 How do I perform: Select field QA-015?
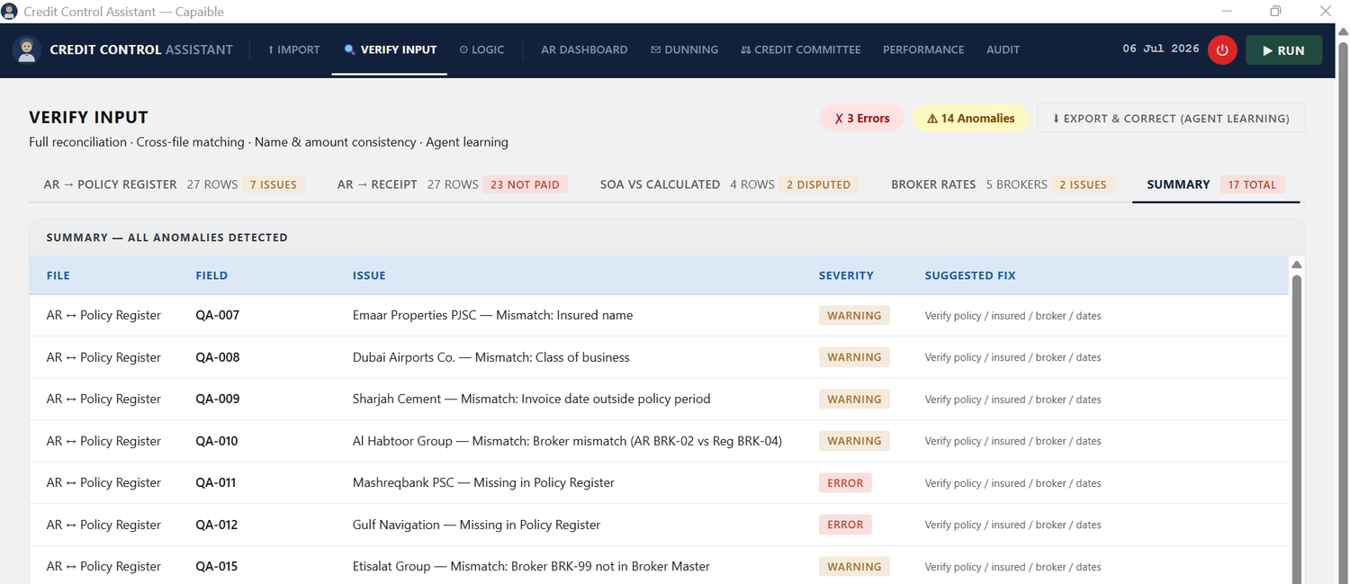[x=217, y=567]
